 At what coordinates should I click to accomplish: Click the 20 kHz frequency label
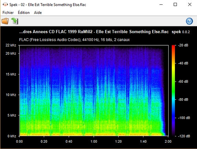11,54
